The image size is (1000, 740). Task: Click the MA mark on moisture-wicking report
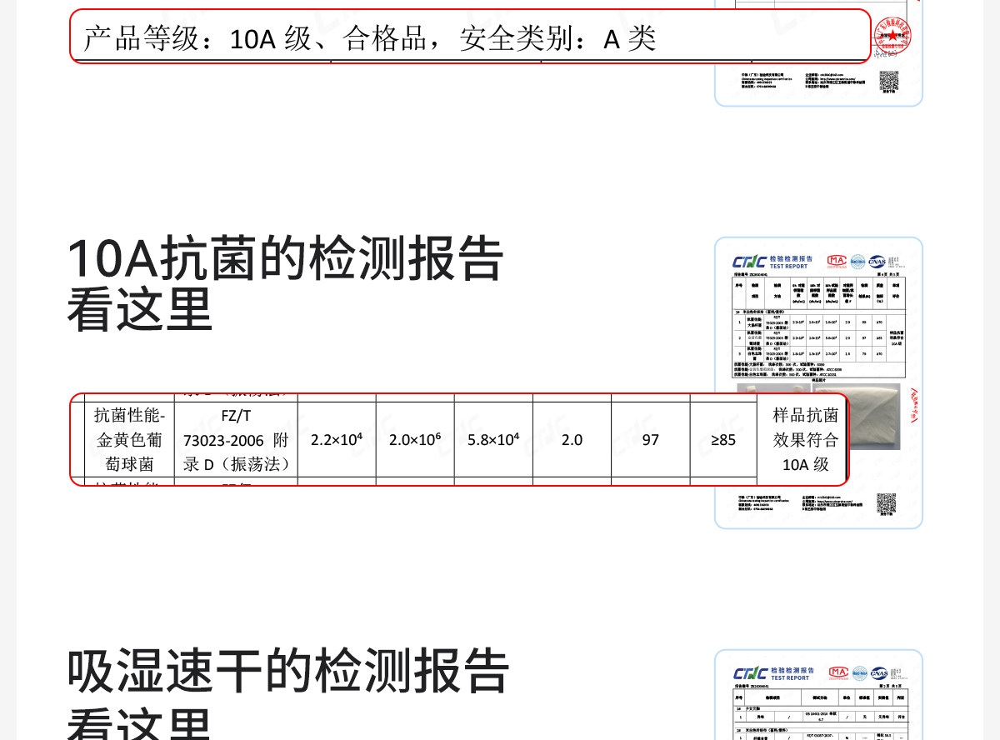click(837, 672)
